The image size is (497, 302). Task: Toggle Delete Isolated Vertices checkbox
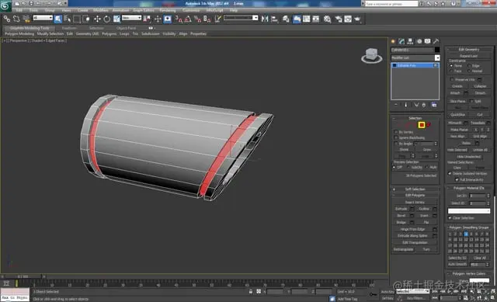coord(450,173)
